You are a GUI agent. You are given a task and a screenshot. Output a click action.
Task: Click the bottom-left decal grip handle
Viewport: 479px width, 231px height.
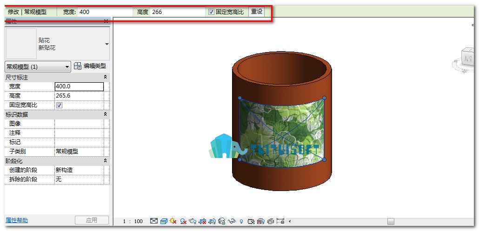tap(240, 159)
